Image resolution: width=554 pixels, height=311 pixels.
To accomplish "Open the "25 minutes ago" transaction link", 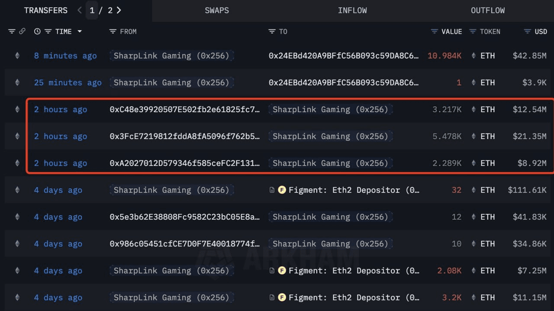I will tap(68, 82).
